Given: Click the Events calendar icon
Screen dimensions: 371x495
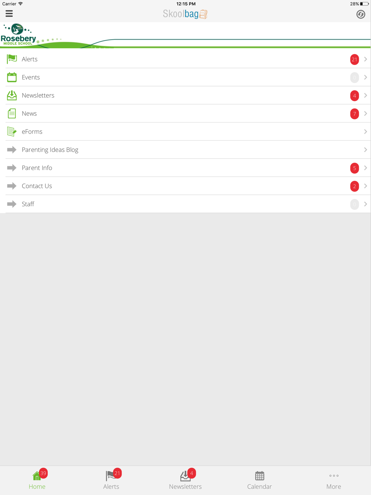Looking at the screenshot, I should pyautogui.click(x=12, y=77).
